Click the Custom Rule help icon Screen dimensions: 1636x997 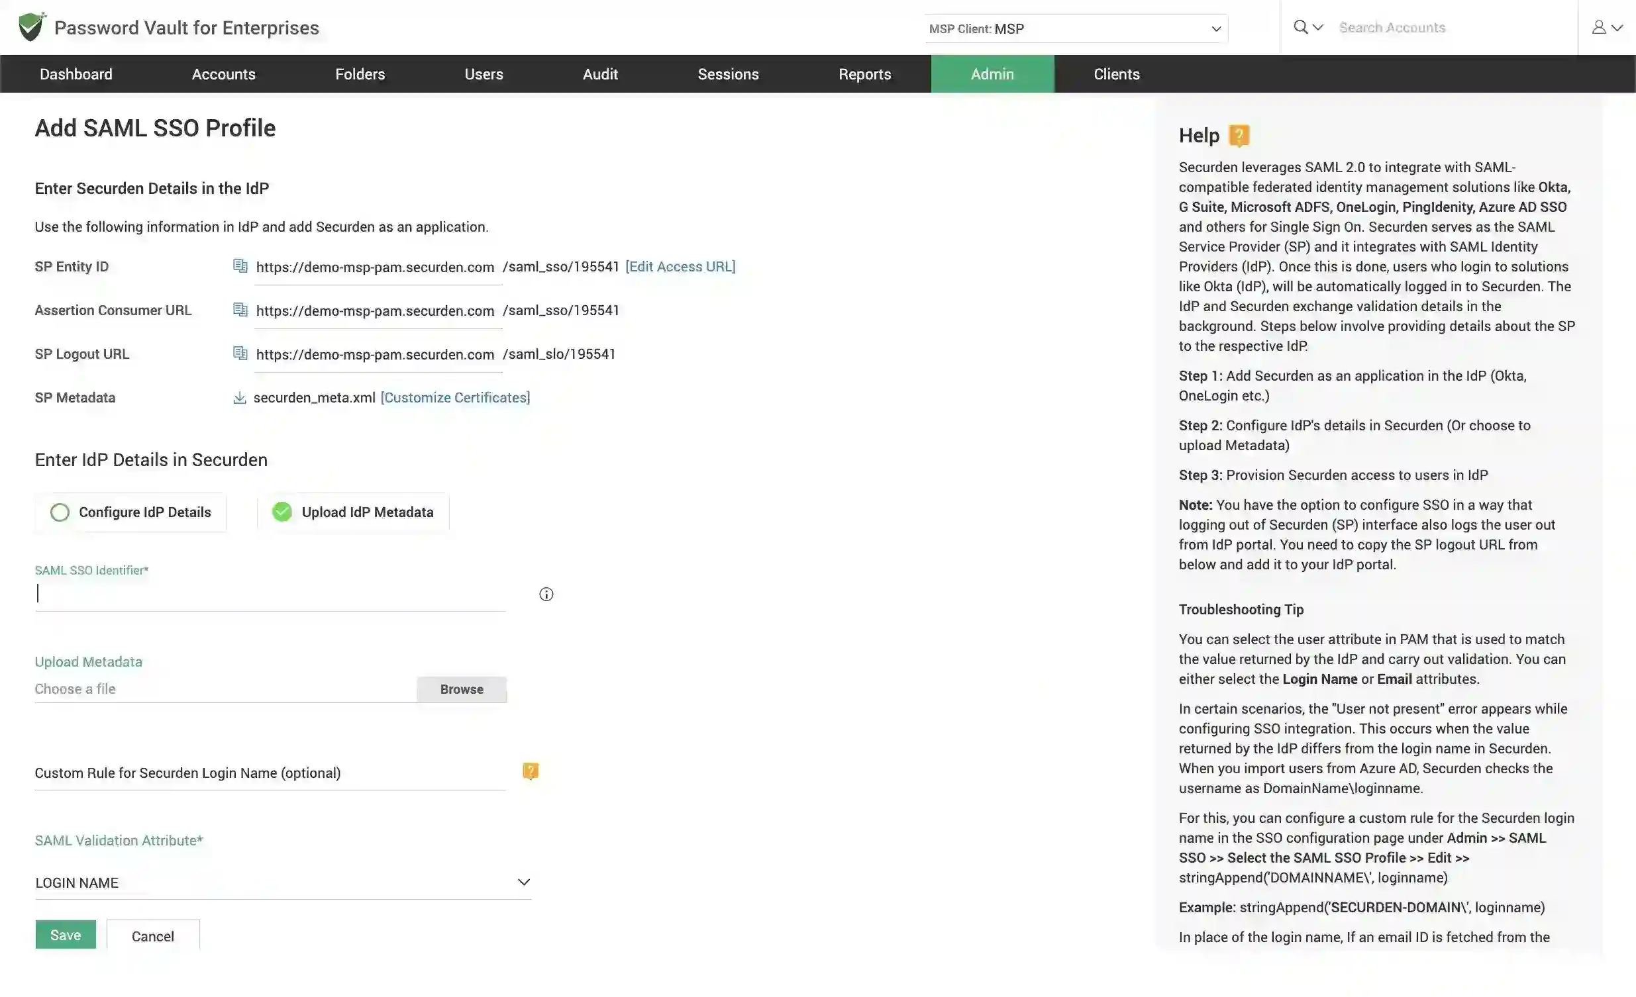[531, 771]
